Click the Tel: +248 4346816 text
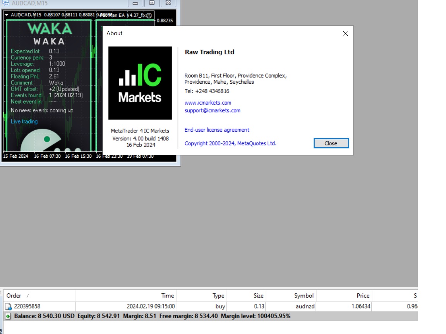446x334 pixels. pyautogui.click(x=207, y=91)
